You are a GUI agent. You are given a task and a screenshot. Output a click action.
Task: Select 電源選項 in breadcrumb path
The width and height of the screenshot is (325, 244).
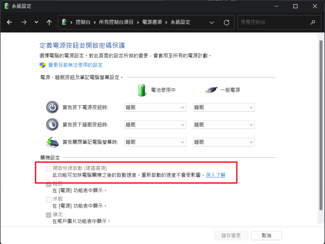(152, 22)
